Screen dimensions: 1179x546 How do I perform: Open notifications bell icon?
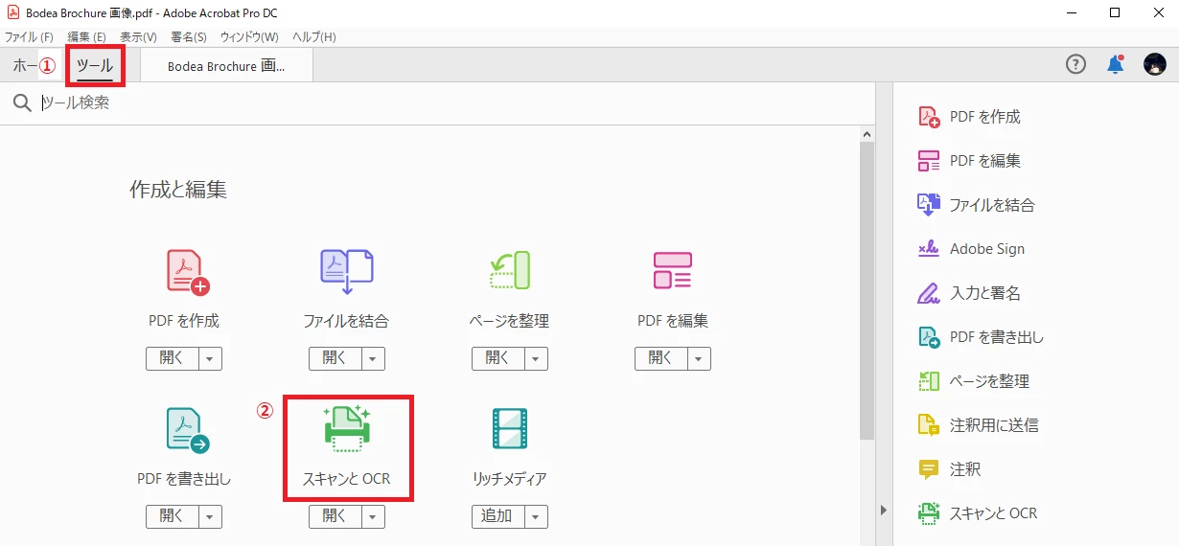[1116, 64]
